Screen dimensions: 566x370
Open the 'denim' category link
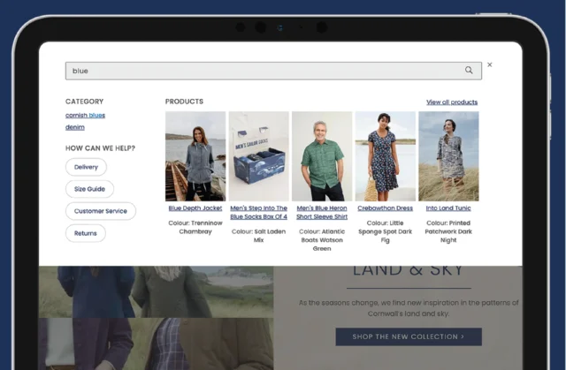point(75,127)
